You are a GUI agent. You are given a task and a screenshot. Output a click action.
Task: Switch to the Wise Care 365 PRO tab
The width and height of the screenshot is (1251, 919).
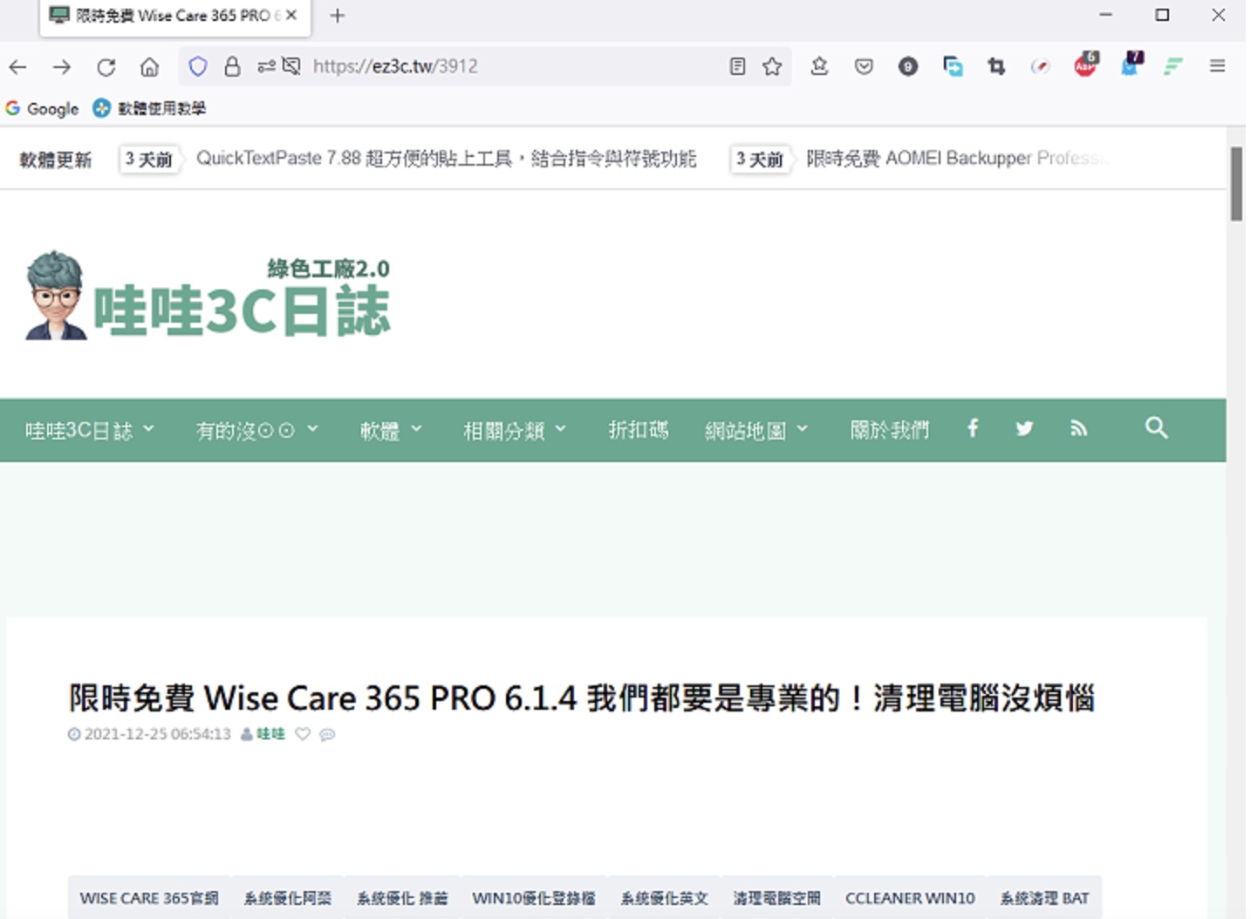coord(174,17)
